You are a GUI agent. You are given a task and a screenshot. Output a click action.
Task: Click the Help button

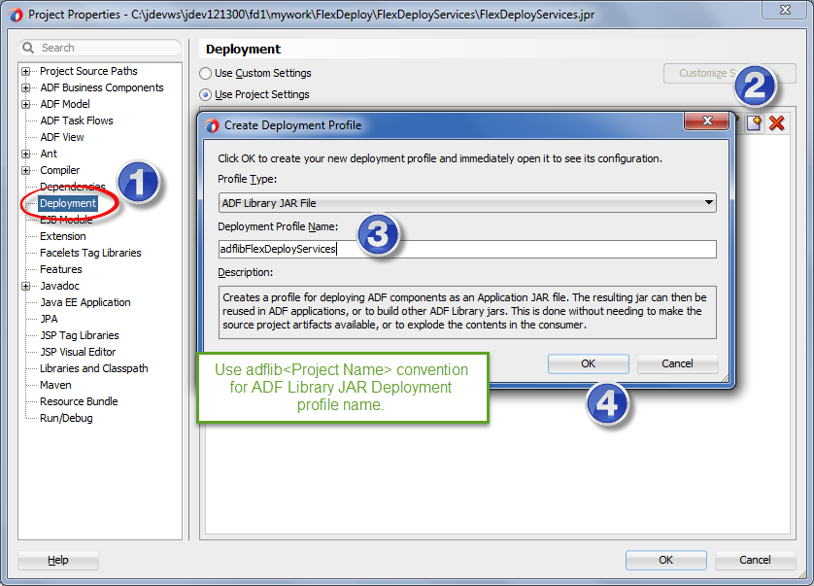pos(58,560)
